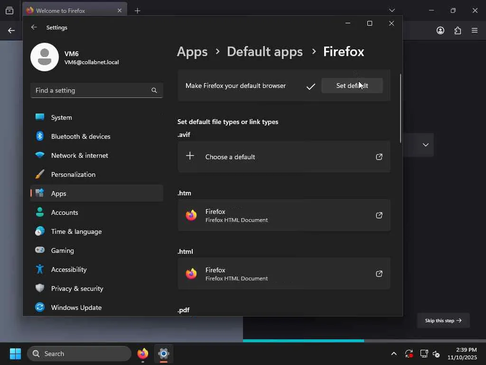
Task: Click Settings gear icon in taskbar
Action: tap(164, 354)
